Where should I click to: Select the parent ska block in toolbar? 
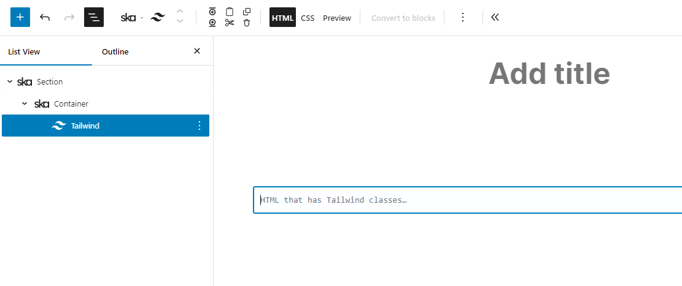(x=128, y=18)
